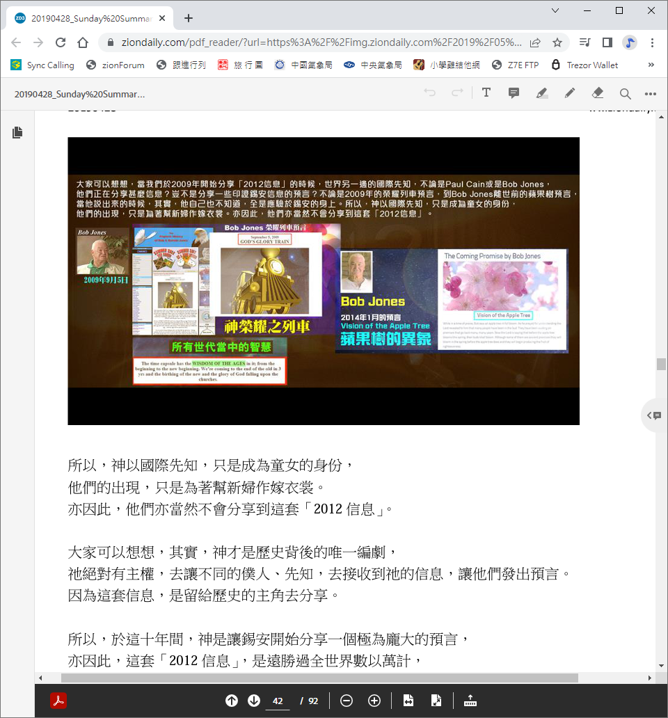The image size is (668, 718).
Task: Click the vertical scrollbar up arrow
Action: [x=661, y=117]
